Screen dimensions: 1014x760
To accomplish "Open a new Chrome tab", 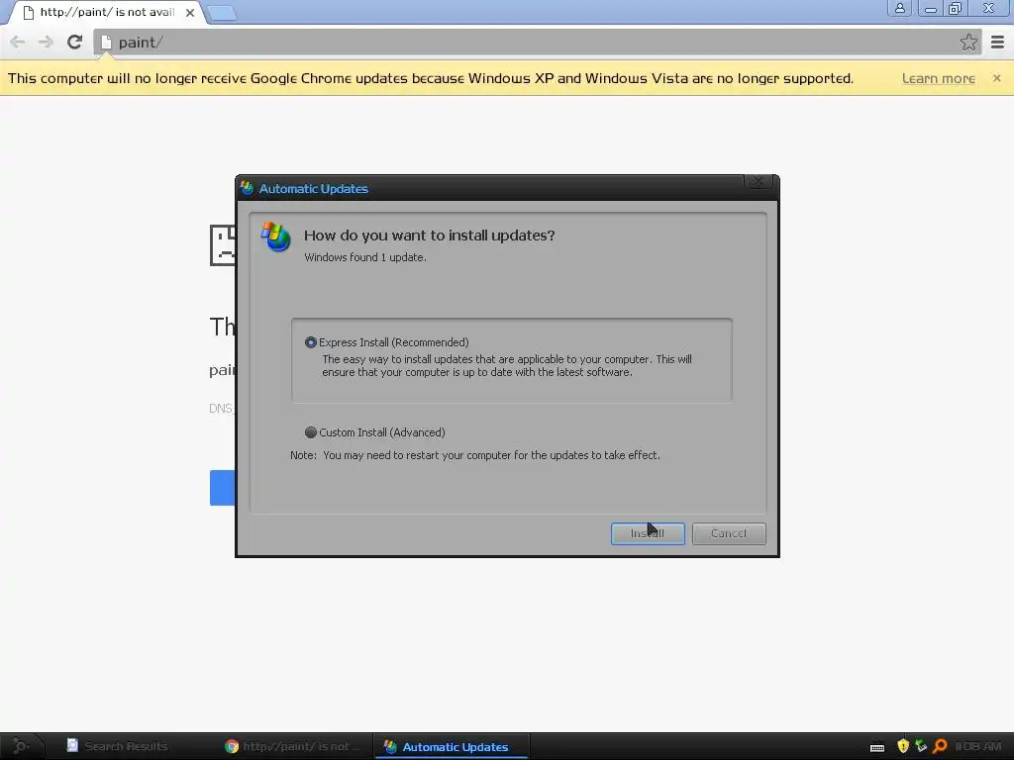I will pyautogui.click(x=222, y=13).
